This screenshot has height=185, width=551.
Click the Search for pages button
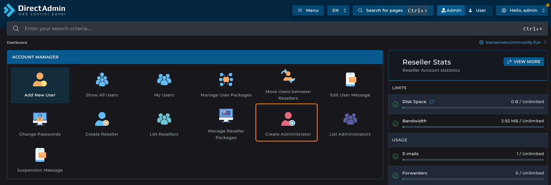coord(392,11)
